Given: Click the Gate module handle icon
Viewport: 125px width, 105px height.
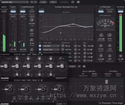Looking at the screenshot, I should [10, 6].
